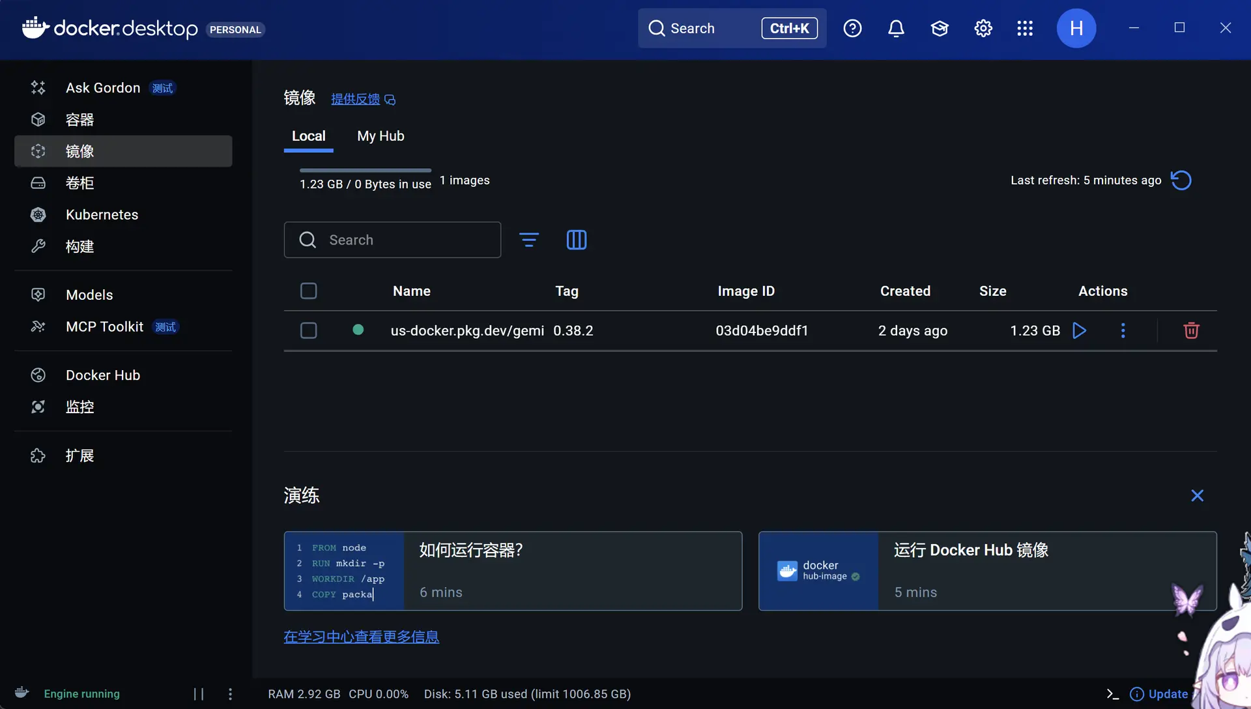Open the column display settings icon
The width and height of the screenshot is (1251, 709).
coord(576,240)
